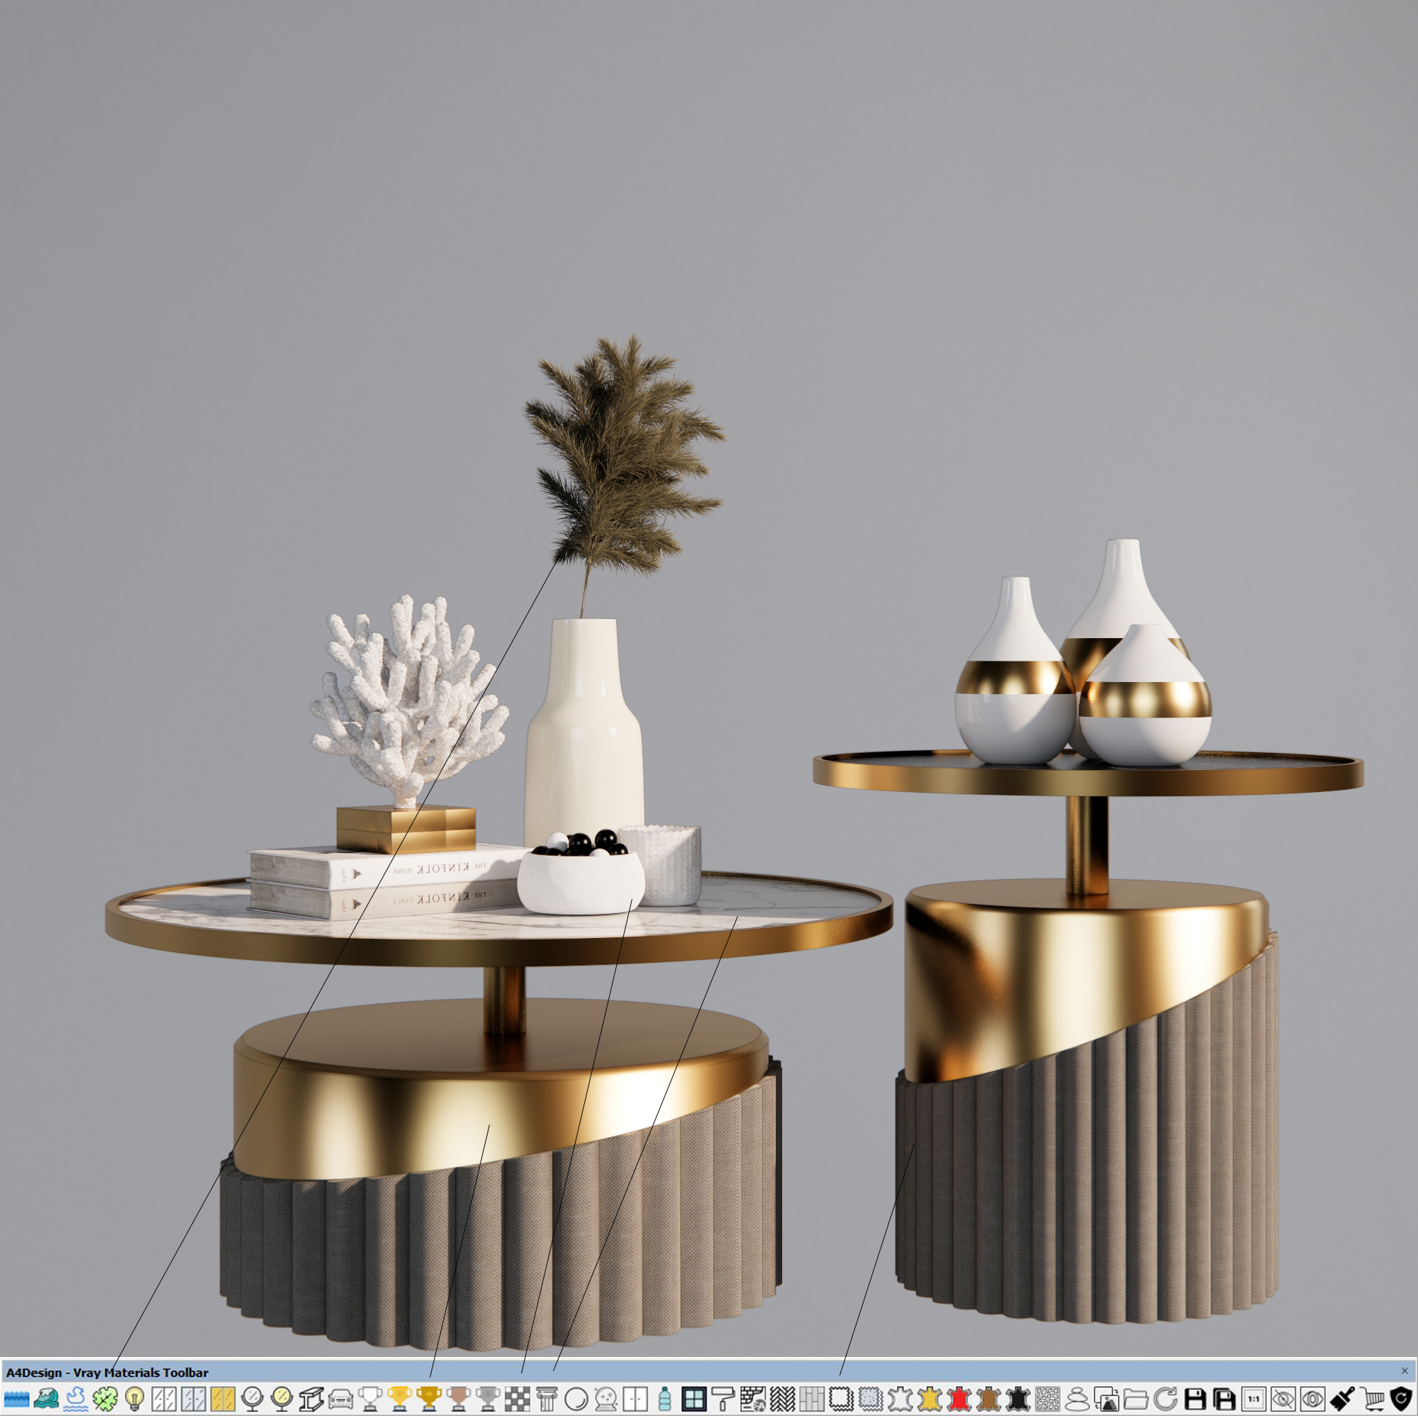Apply the car paint material icon
Viewport: 1418px width, 1418px height.
340,1399
